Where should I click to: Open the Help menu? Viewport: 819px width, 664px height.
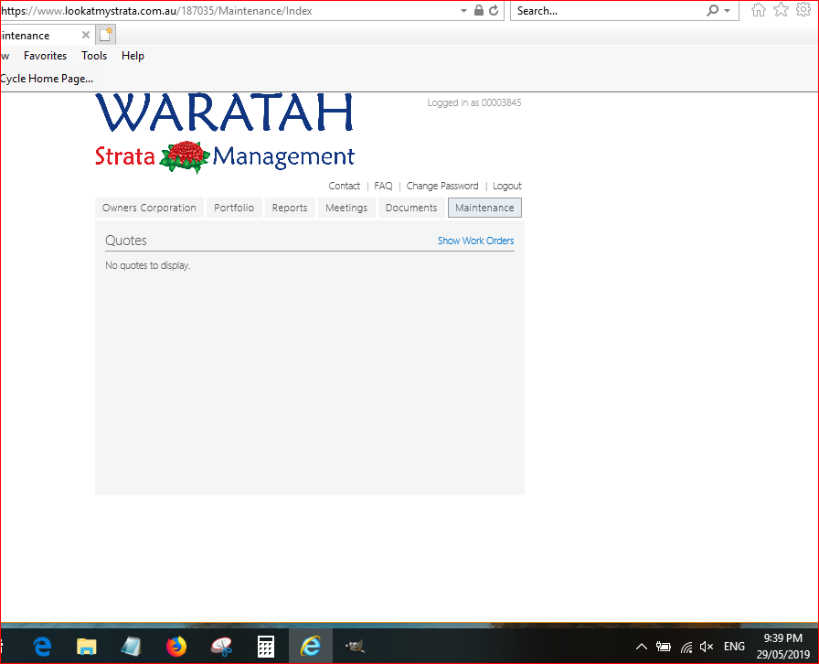point(133,56)
